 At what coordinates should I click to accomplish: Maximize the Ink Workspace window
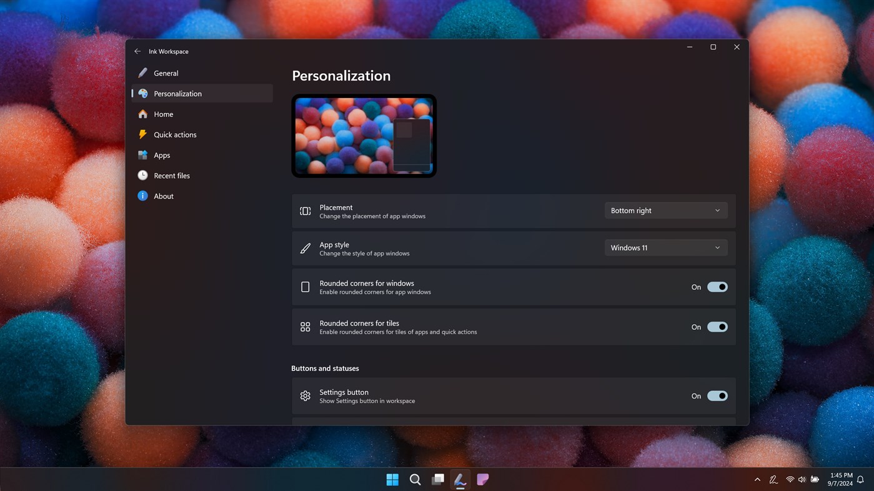tap(713, 47)
